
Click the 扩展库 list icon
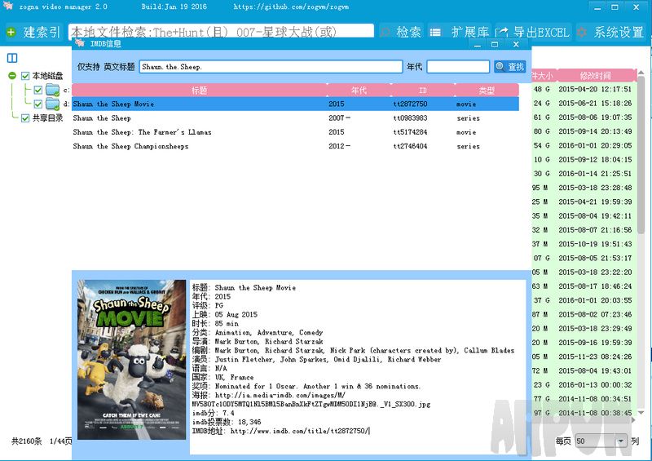pos(435,33)
